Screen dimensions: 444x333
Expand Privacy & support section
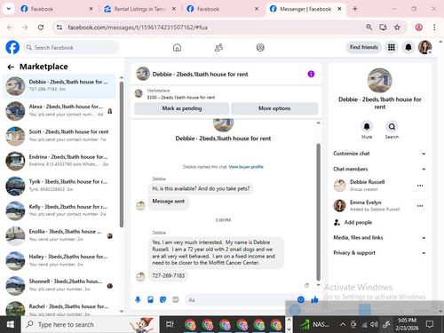[380, 253]
